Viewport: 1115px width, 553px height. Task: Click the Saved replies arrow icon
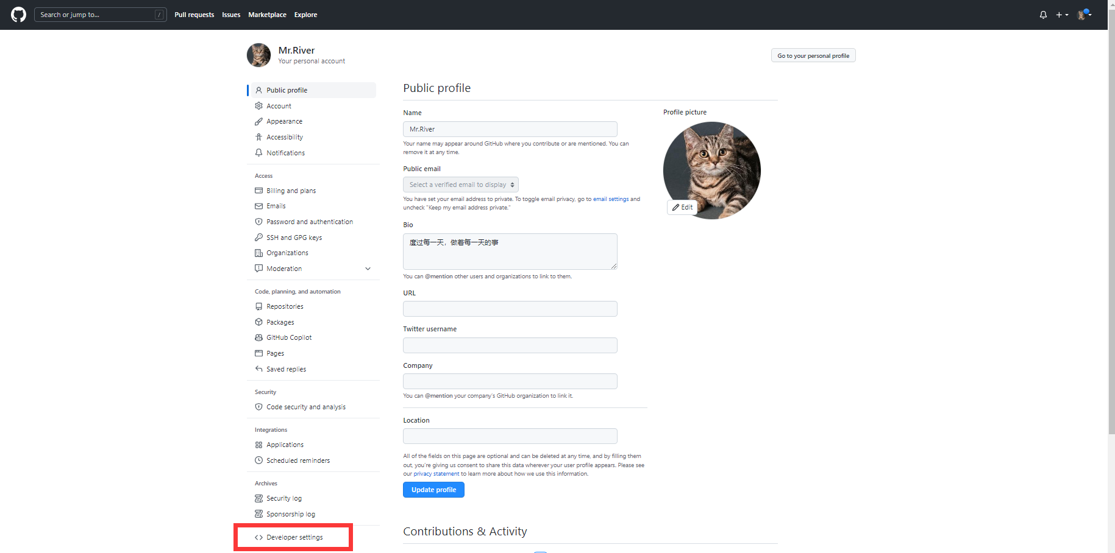pos(258,369)
